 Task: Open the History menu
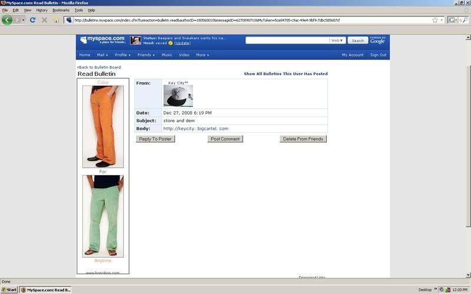(x=42, y=10)
